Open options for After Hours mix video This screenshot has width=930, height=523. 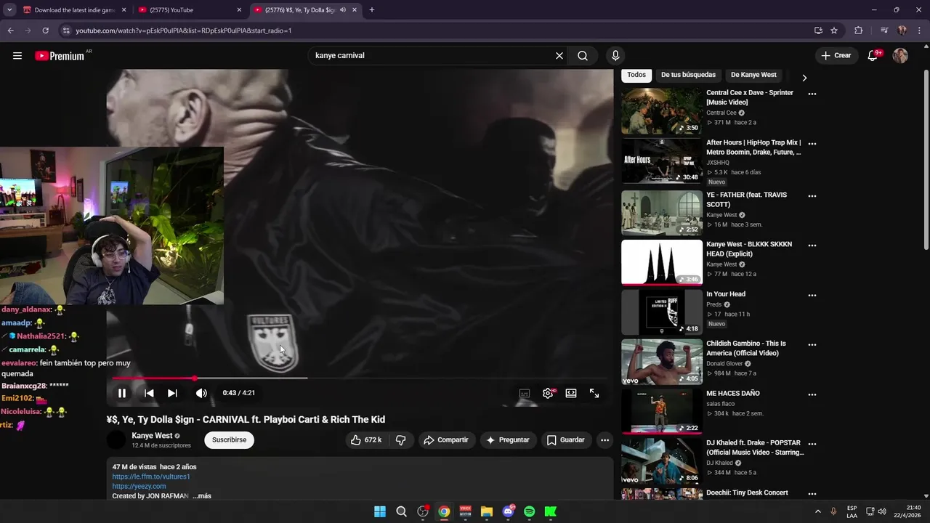click(x=812, y=144)
